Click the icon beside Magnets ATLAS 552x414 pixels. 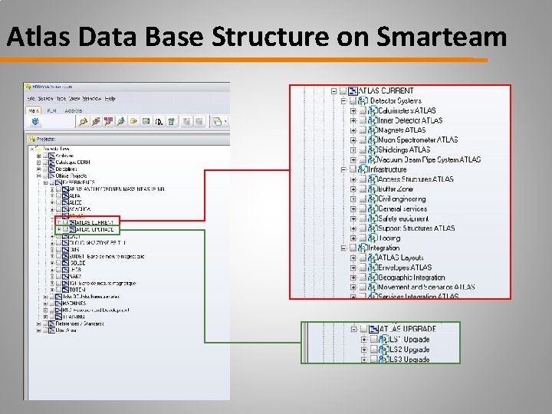tap(373, 130)
